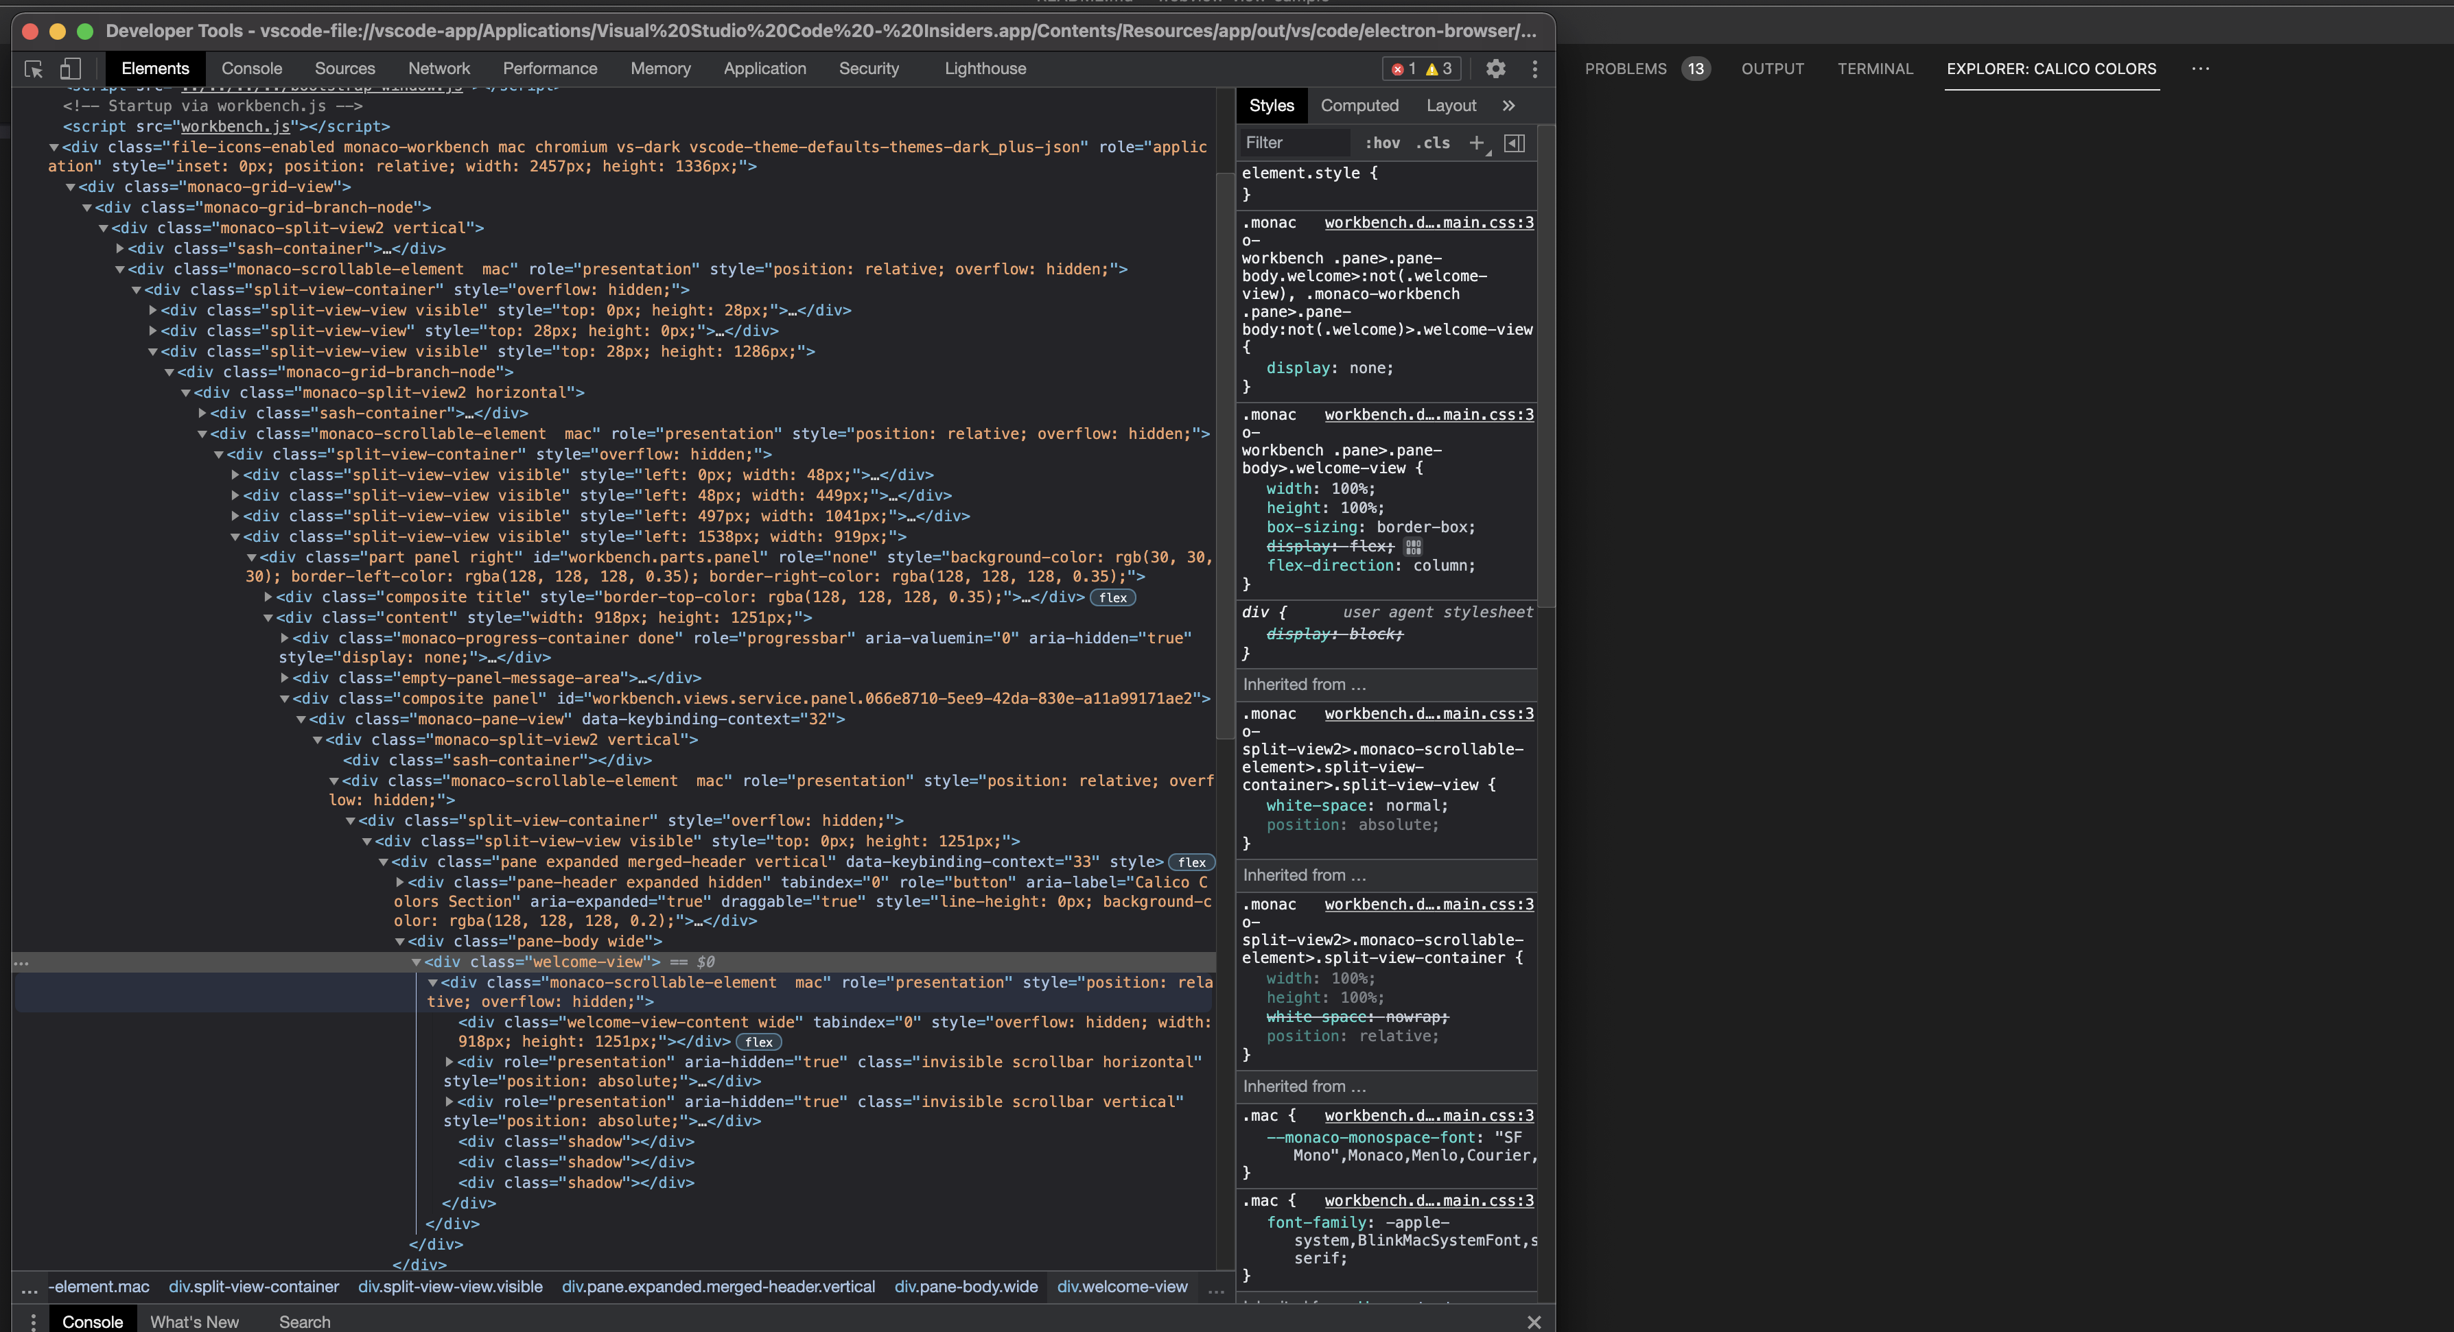Open the Performance tab
Screen dimensions: 2454x1332
pos(550,69)
